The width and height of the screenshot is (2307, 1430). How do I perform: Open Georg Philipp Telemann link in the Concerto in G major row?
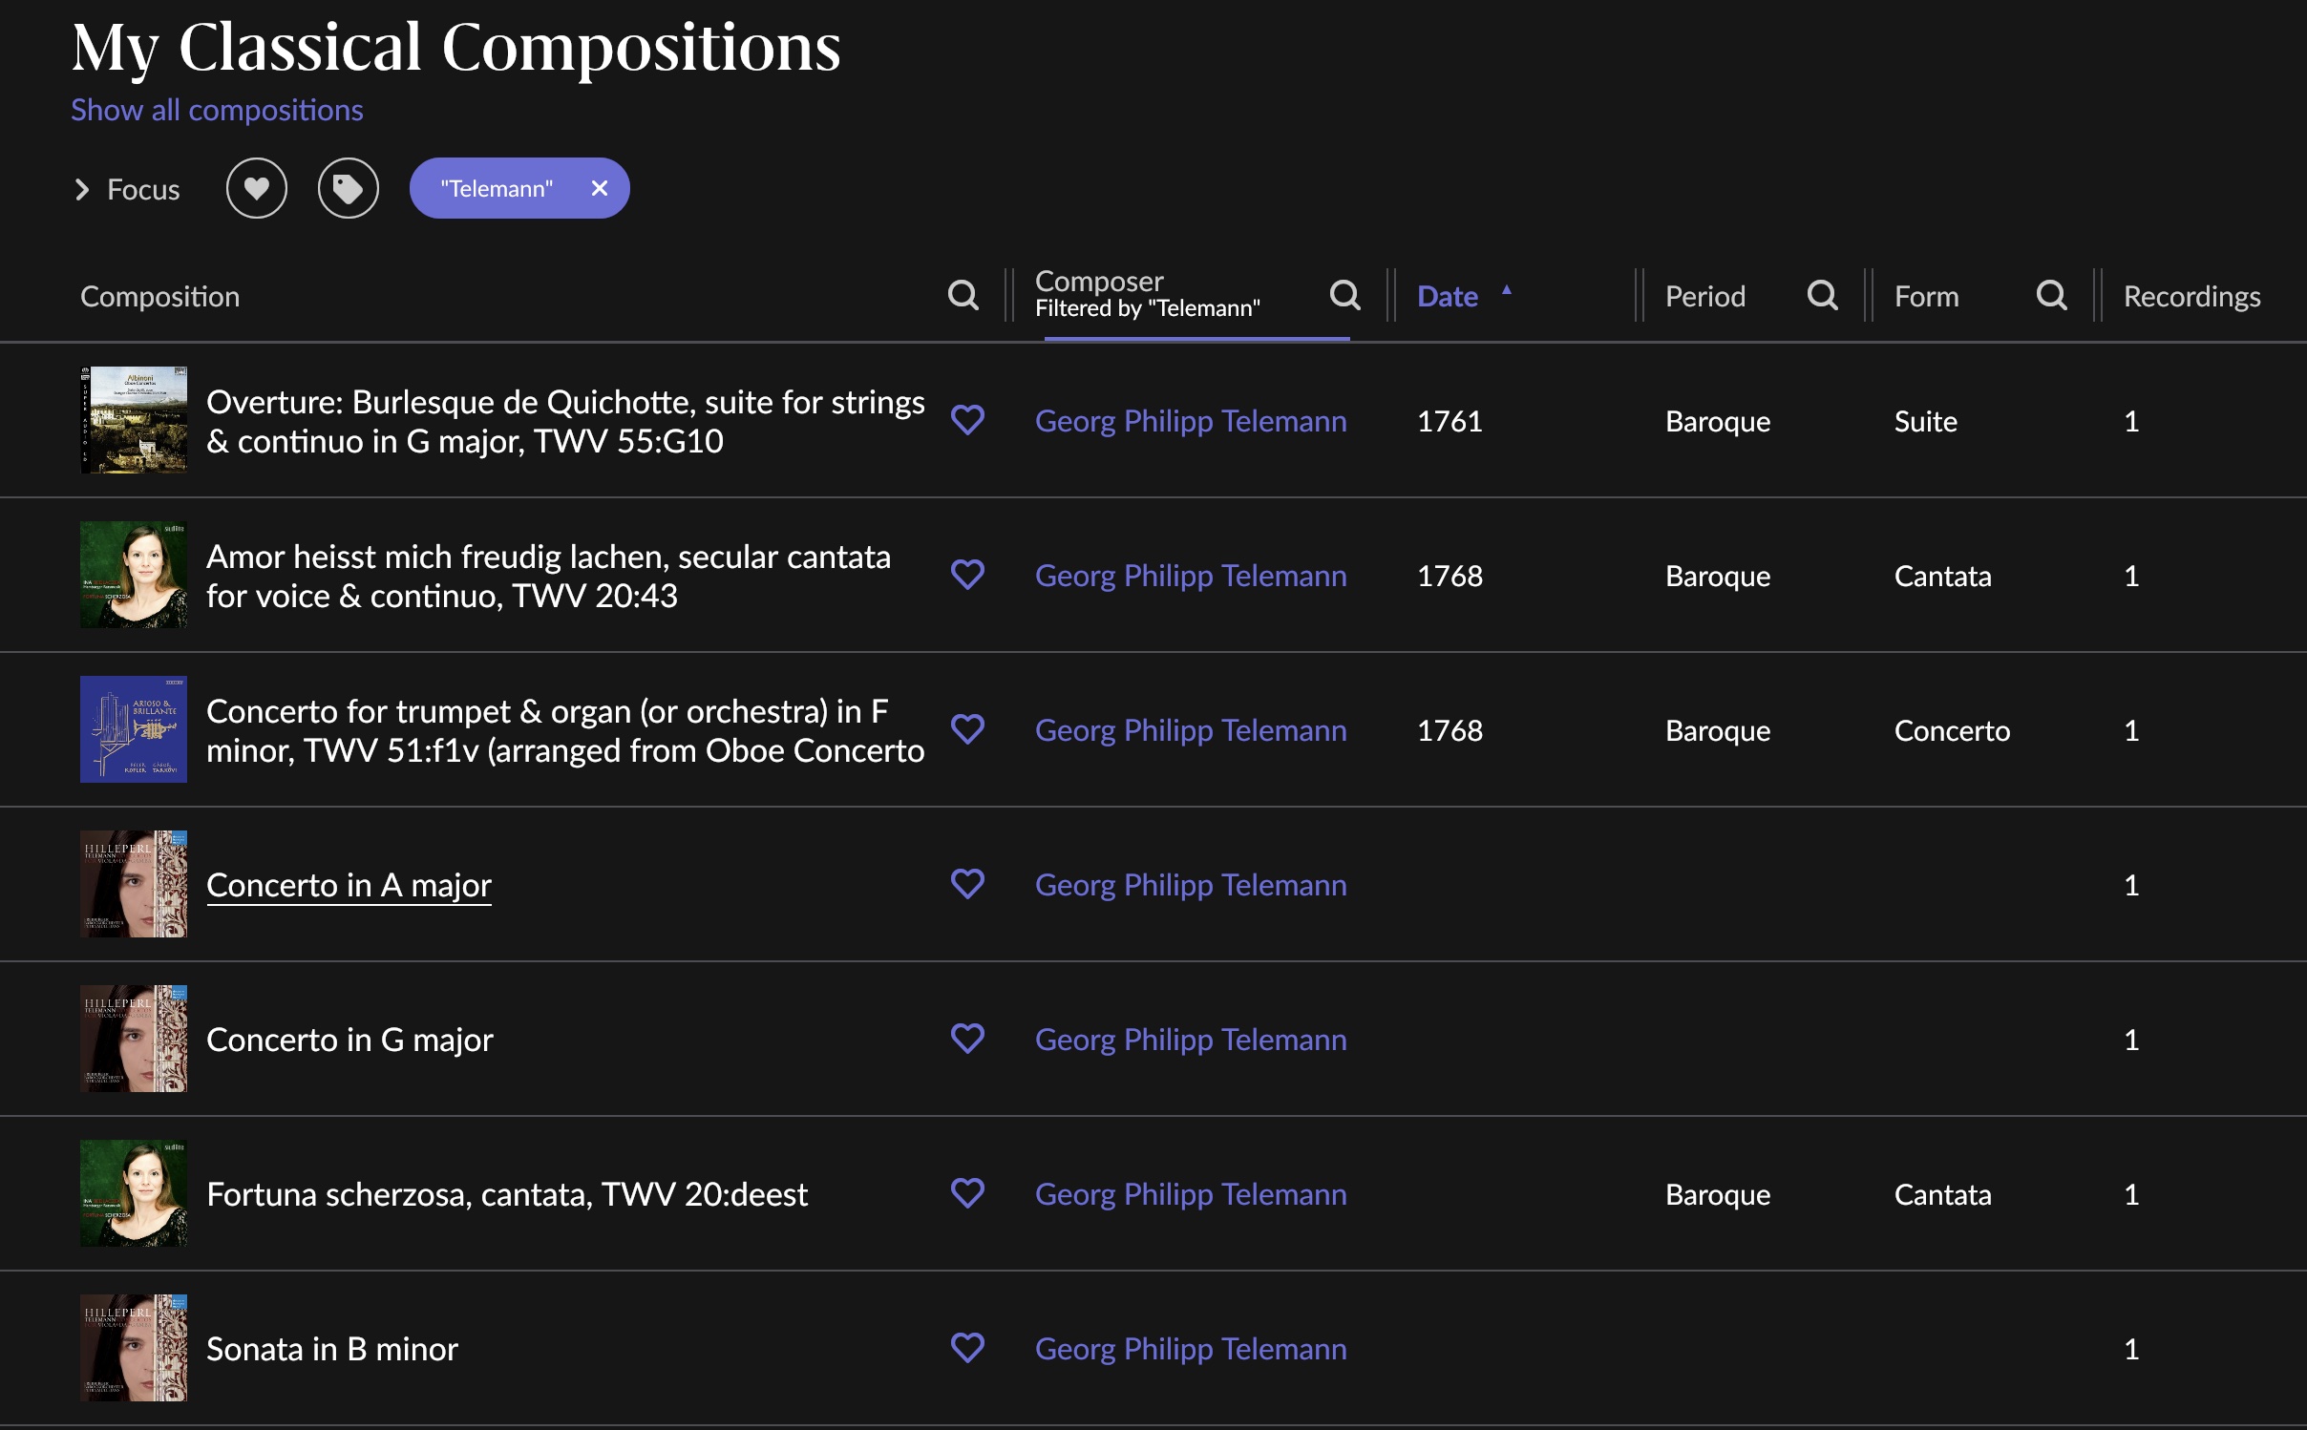pos(1191,1040)
